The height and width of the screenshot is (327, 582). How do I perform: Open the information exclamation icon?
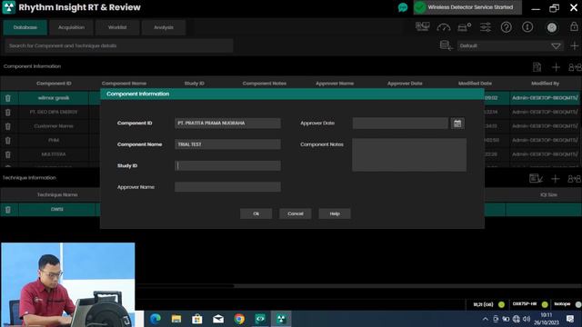(527, 27)
